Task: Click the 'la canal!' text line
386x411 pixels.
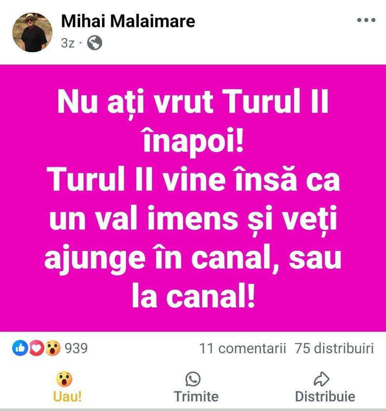Action: tap(194, 297)
